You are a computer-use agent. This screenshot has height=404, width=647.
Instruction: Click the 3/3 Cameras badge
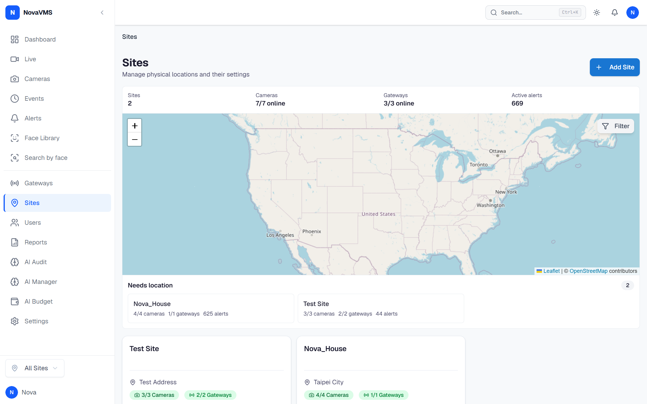(x=154, y=395)
